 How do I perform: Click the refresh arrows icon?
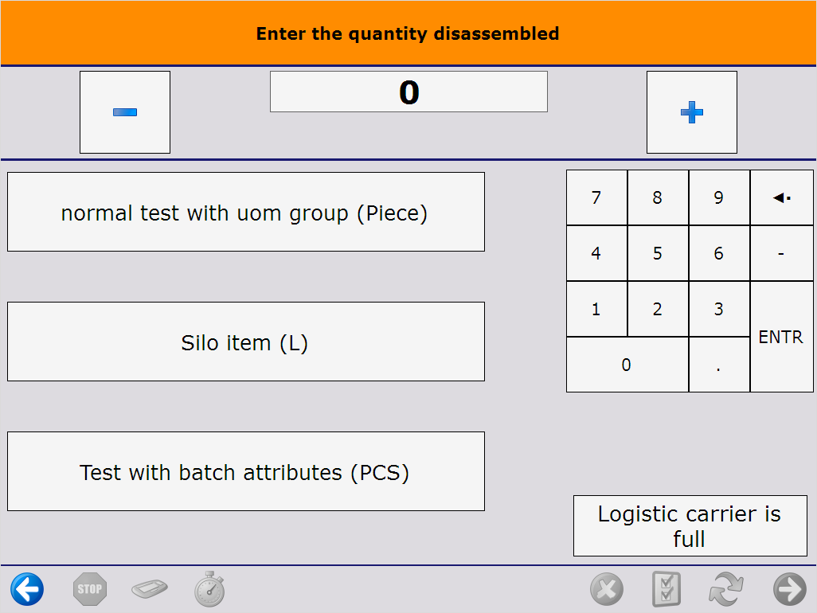pyautogui.click(x=726, y=590)
